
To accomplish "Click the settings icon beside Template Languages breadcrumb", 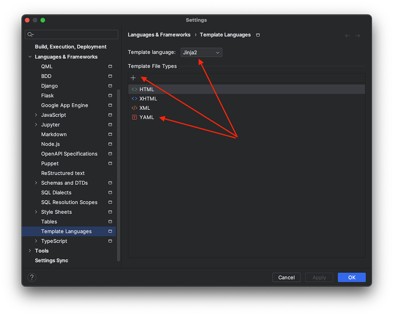I will pos(257,35).
